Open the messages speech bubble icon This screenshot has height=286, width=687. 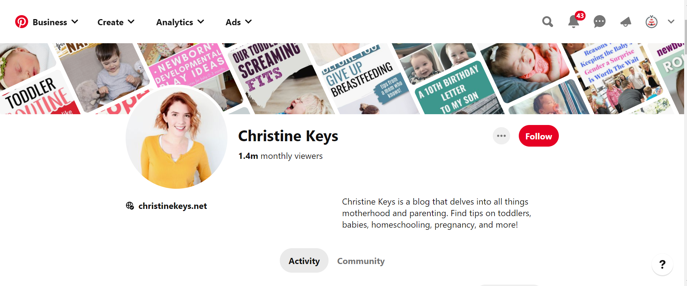coord(599,22)
